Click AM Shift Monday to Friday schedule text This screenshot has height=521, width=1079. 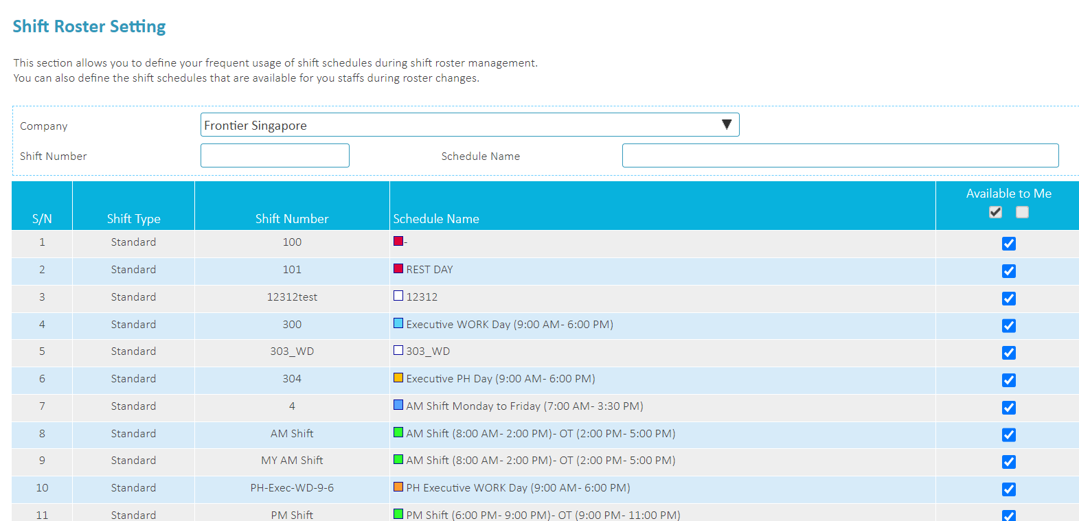coord(525,406)
